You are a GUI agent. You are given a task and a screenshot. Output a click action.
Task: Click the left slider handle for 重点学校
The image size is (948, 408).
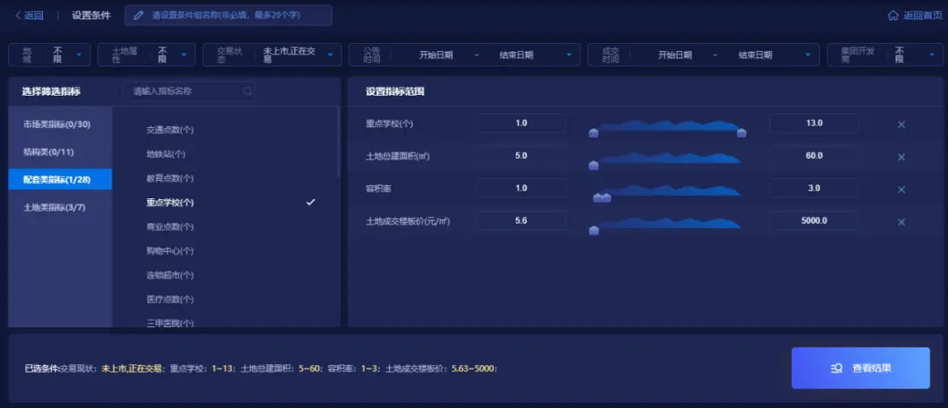click(593, 133)
